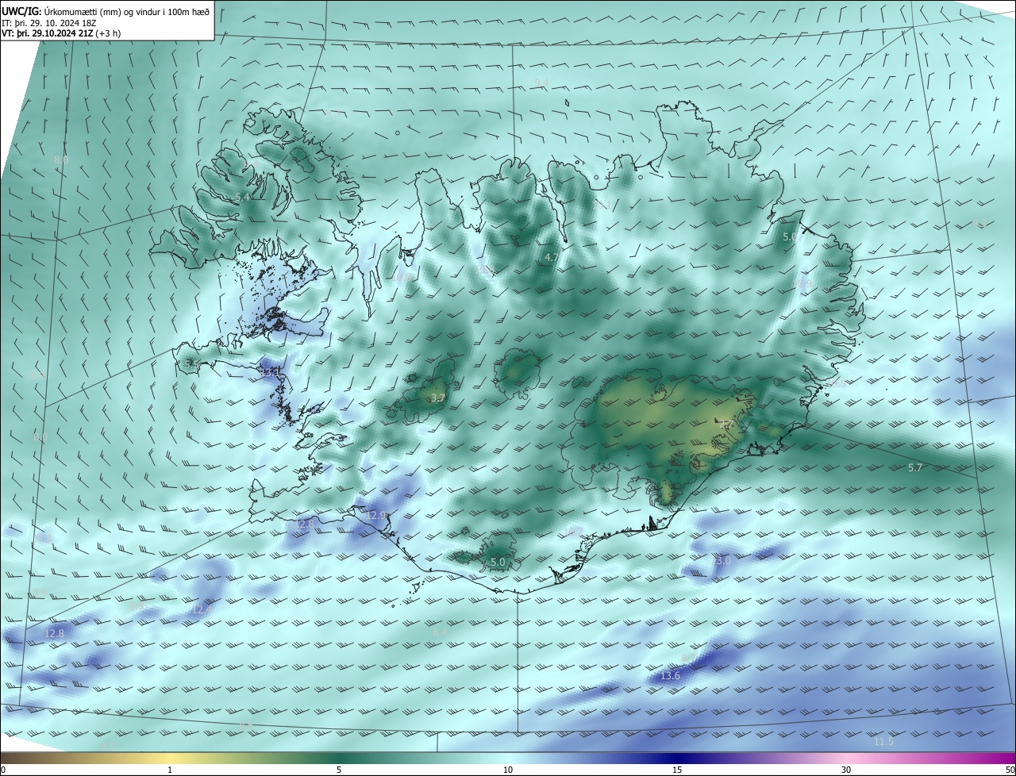The height and width of the screenshot is (776, 1016).
Task: Click the colorbar tick label 50
Action: (x=1010, y=770)
